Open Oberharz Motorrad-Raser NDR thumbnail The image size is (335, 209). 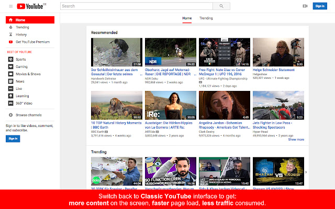pos(171,52)
